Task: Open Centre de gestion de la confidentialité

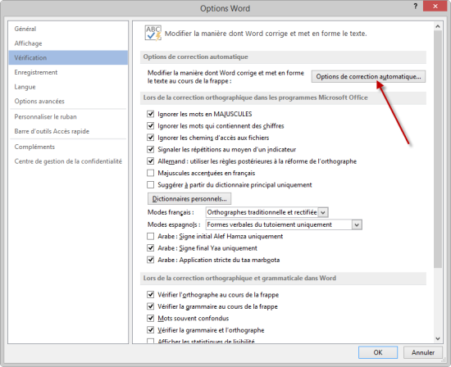Action: click(68, 161)
